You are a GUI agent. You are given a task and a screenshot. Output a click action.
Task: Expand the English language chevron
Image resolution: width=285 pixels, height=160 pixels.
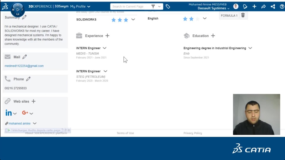coord(205,18)
